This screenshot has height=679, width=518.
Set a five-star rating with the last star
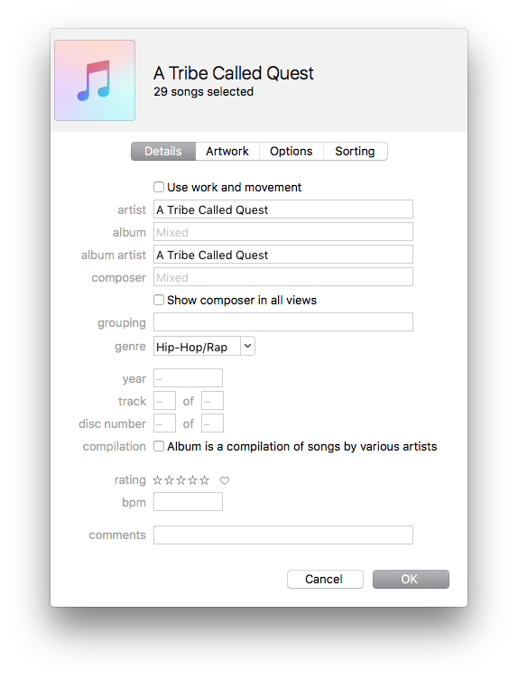(x=204, y=479)
